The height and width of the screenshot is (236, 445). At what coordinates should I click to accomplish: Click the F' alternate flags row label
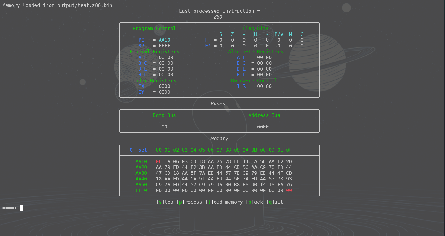tap(208, 46)
